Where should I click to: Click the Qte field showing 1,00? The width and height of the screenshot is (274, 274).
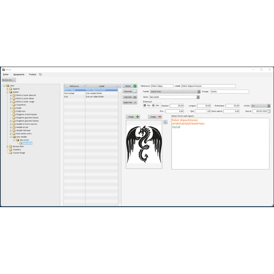click(203, 111)
